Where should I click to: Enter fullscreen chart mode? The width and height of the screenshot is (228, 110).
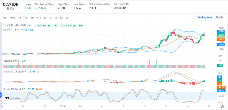point(67,18)
